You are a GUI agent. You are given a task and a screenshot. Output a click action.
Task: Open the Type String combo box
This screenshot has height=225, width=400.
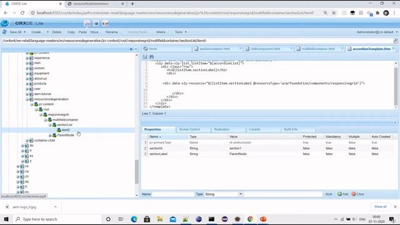tap(224, 194)
